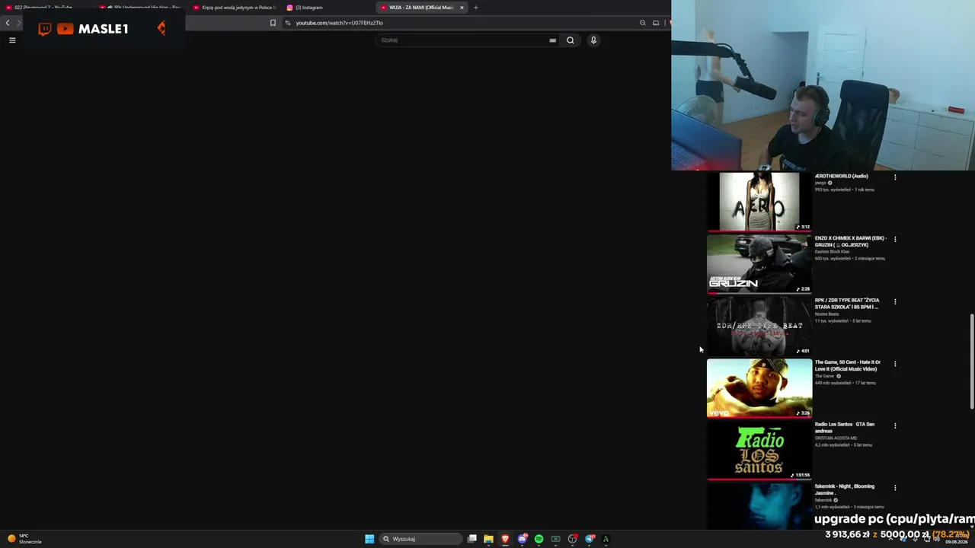
Task: Switch to the Instagram tab
Action: point(328,8)
